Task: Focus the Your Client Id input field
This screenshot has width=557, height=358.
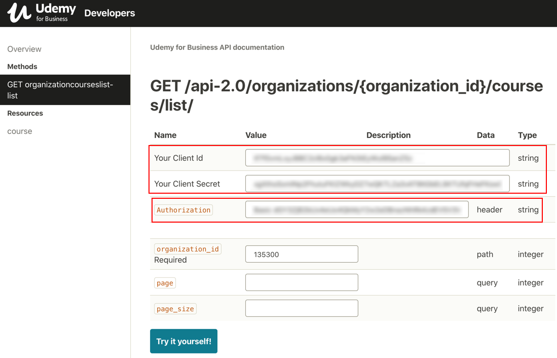Action: (377, 158)
